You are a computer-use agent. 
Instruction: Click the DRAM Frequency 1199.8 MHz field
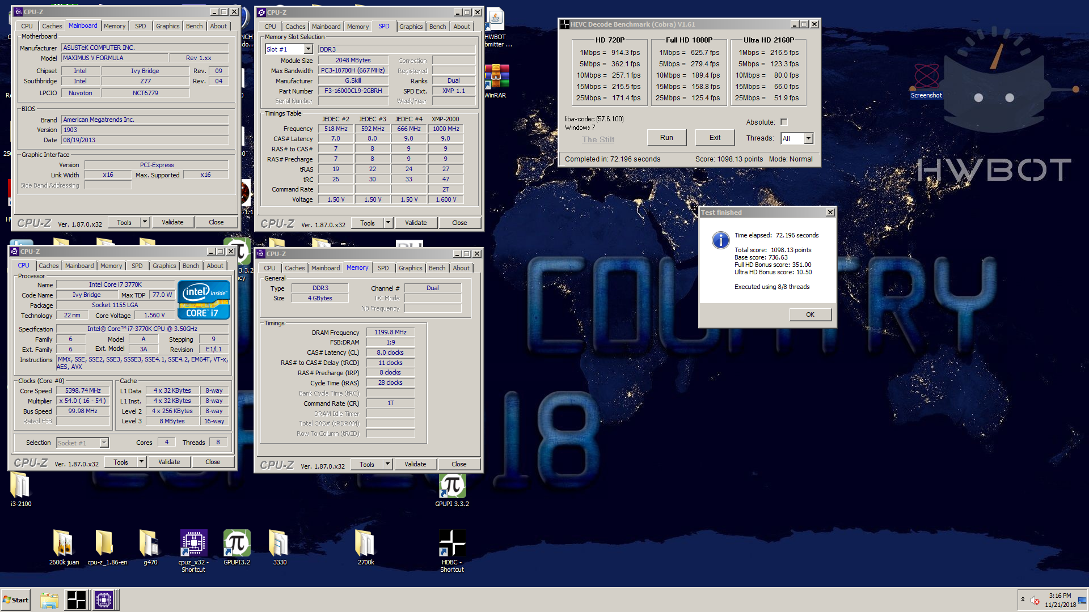click(390, 332)
